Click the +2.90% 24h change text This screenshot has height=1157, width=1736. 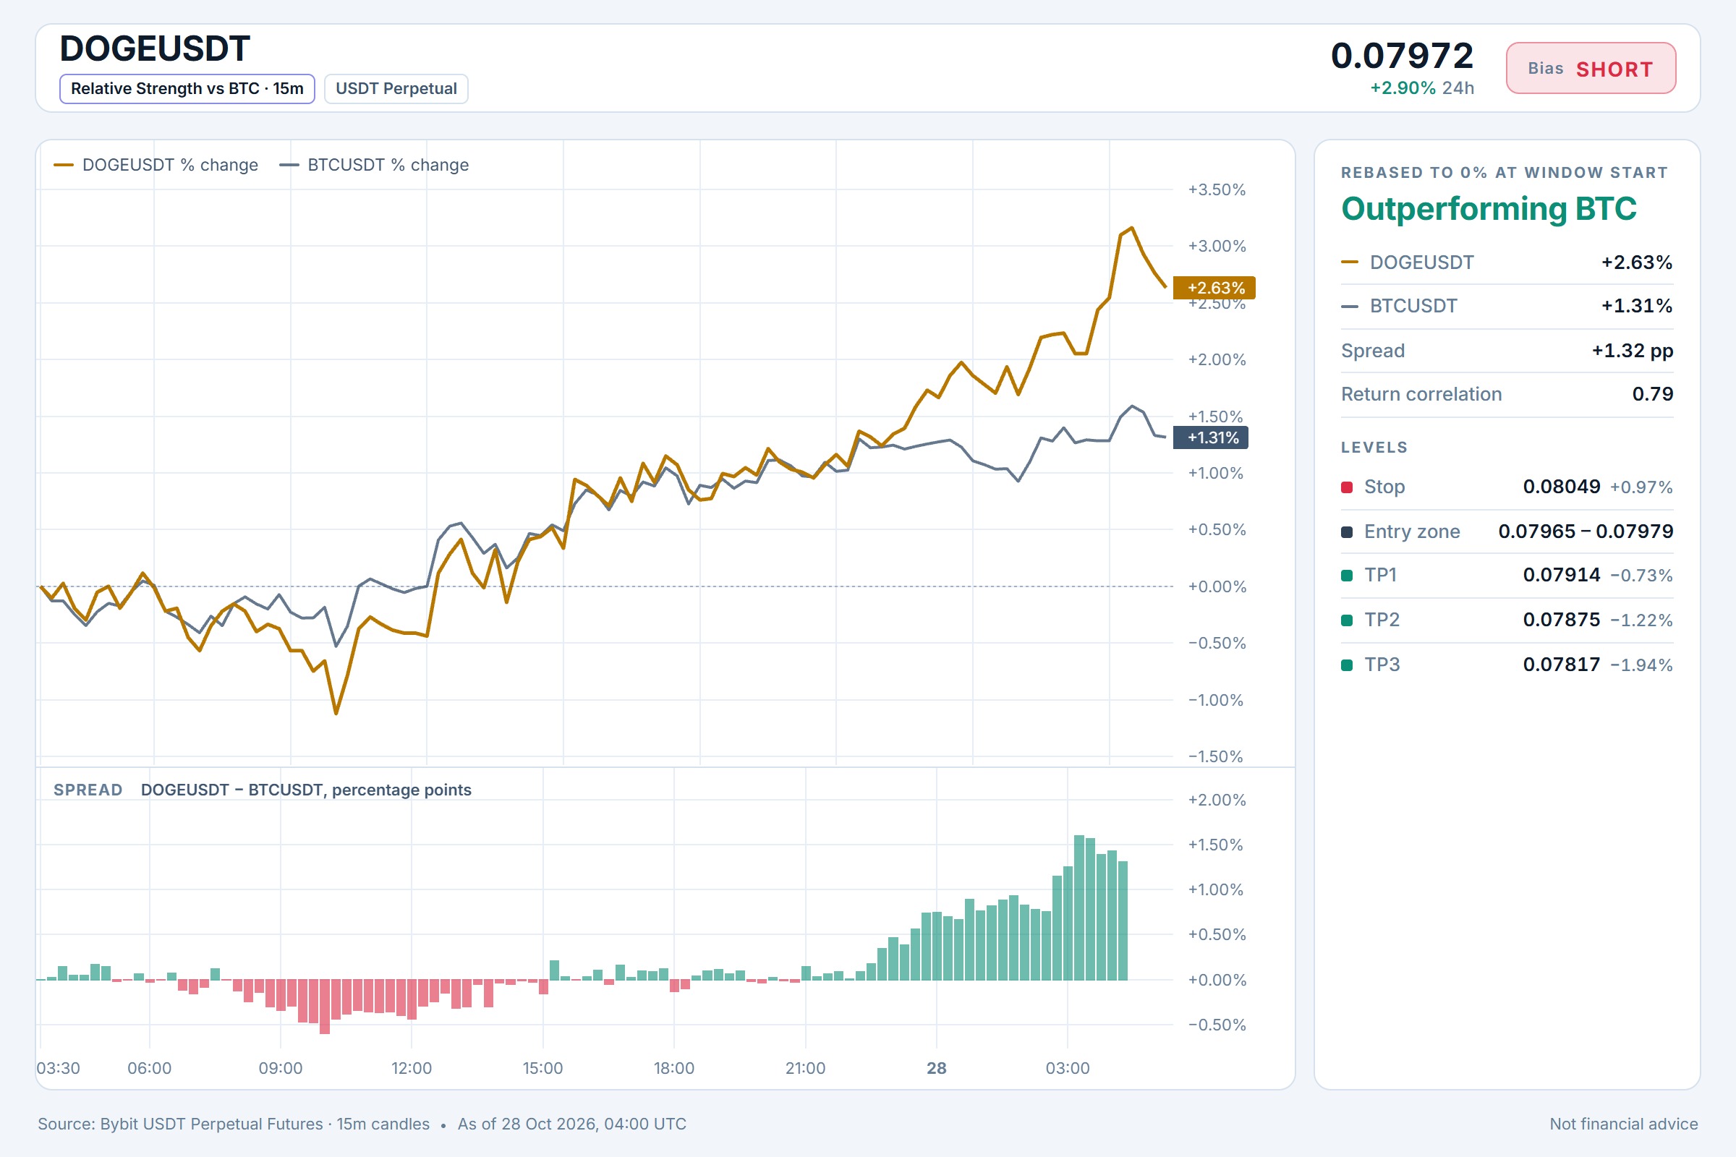tap(1422, 87)
